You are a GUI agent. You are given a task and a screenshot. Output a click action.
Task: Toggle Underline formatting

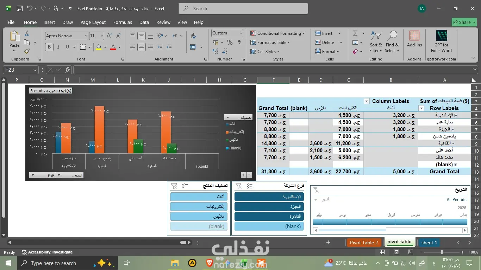tap(67, 47)
